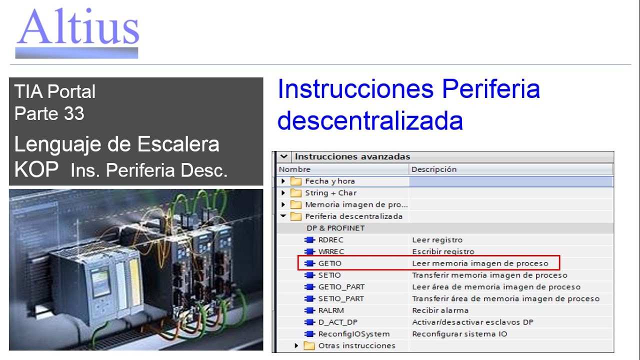Expand the String + Char folder arrow
Image resolution: width=640 pixels, height=360 pixels.
pyautogui.click(x=283, y=193)
